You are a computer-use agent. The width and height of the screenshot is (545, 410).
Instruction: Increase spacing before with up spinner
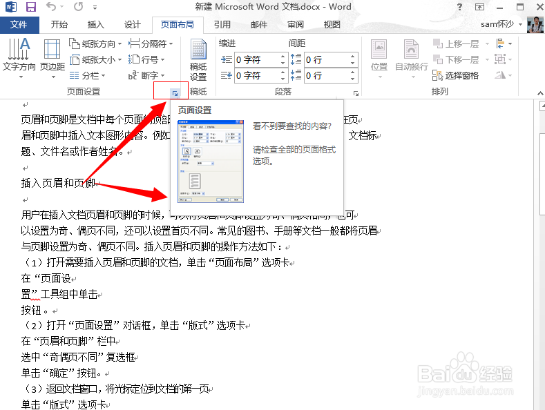353,57
